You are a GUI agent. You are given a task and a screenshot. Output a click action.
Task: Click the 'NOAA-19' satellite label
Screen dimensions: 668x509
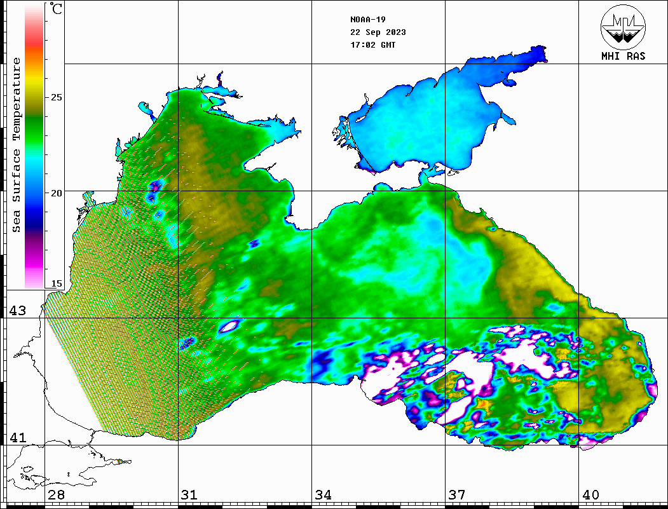pyautogui.click(x=368, y=20)
